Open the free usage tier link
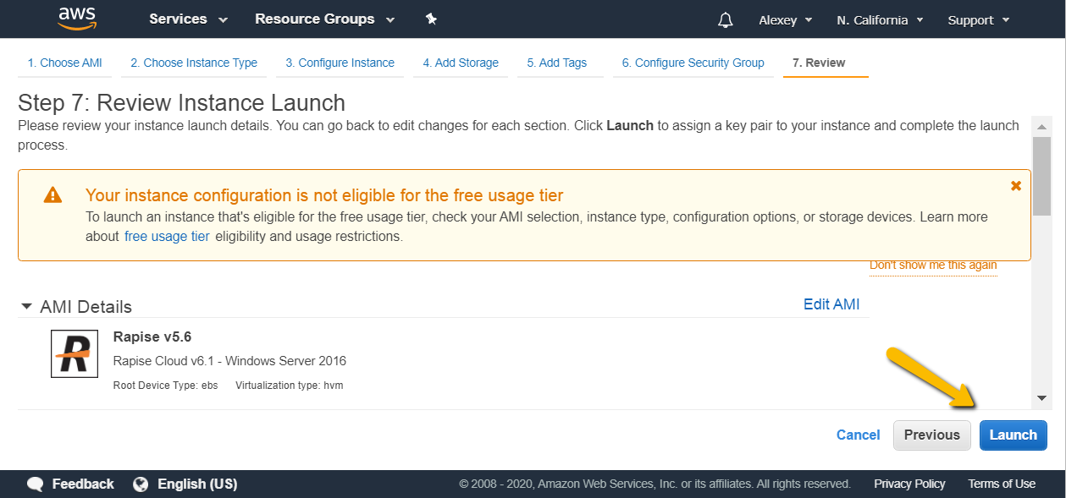Screen dimensions: 1066x498 pyautogui.click(x=167, y=237)
